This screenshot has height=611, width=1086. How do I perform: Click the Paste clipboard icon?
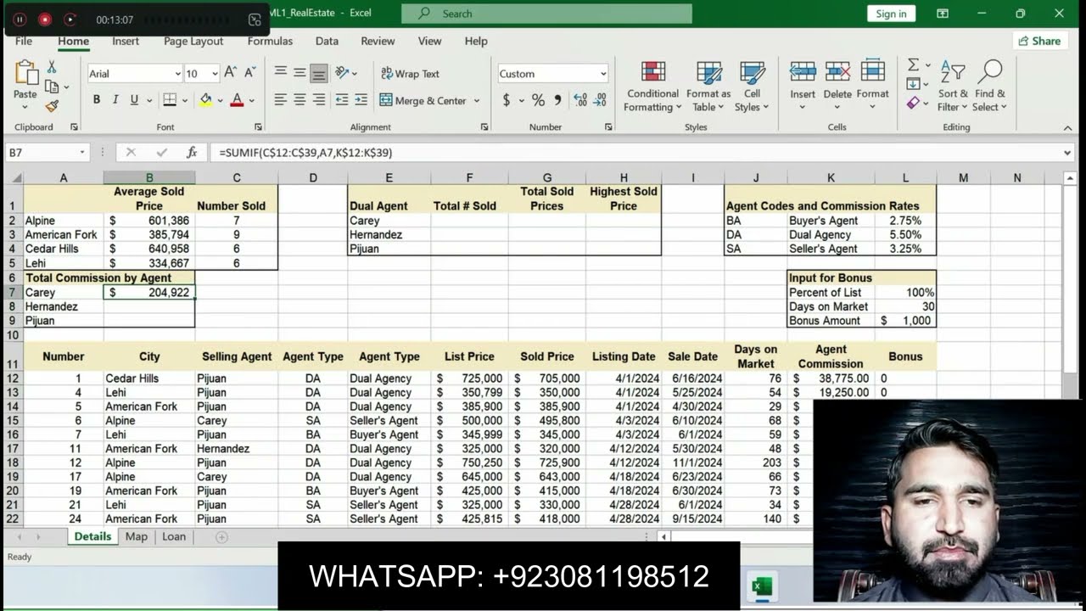click(x=25, y=74)
